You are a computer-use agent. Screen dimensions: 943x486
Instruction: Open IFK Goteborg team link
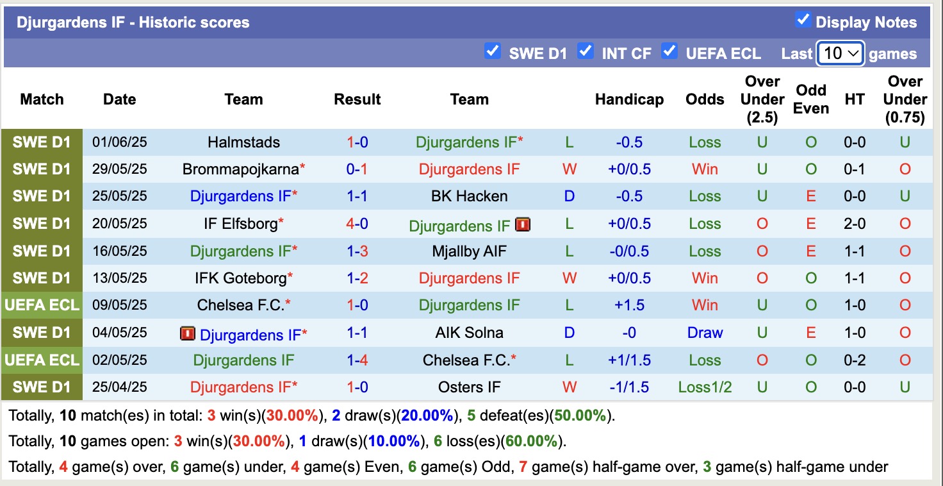coord(241,278)
